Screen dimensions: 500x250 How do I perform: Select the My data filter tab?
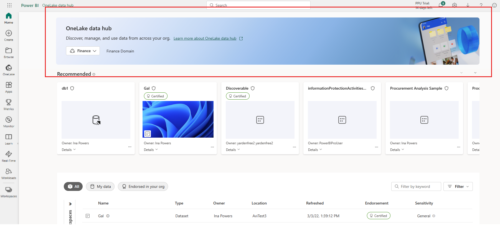pyautogui.click(x=100, y=186)
